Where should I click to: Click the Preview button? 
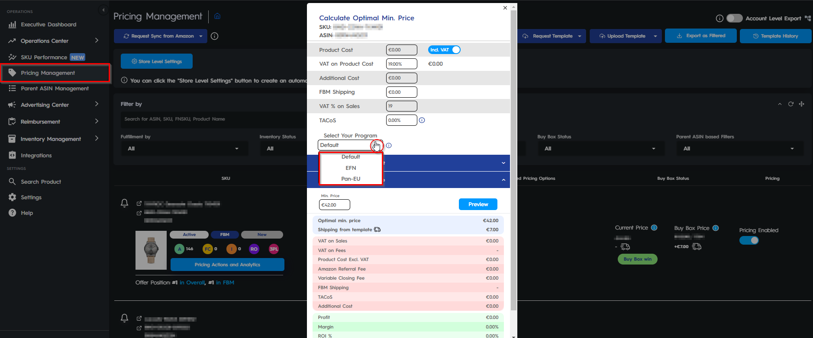[477, 204]
